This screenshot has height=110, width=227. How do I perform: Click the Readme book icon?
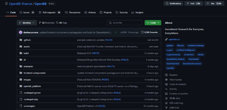tap(167, 75)
